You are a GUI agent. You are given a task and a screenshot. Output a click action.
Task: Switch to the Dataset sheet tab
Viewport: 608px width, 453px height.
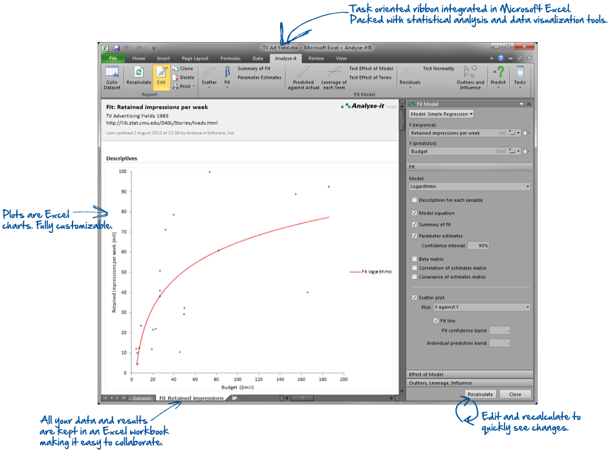[x=142, y=398]
